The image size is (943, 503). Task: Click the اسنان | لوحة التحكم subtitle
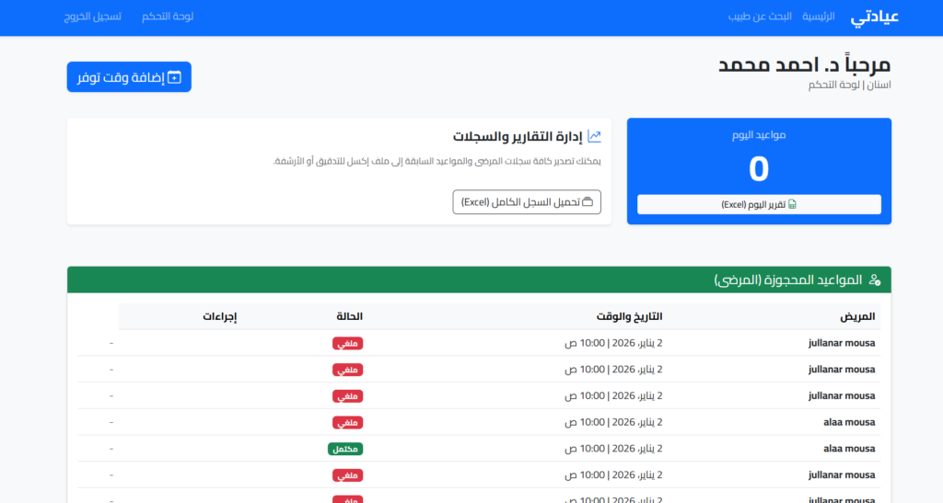(x=850, y=86)
